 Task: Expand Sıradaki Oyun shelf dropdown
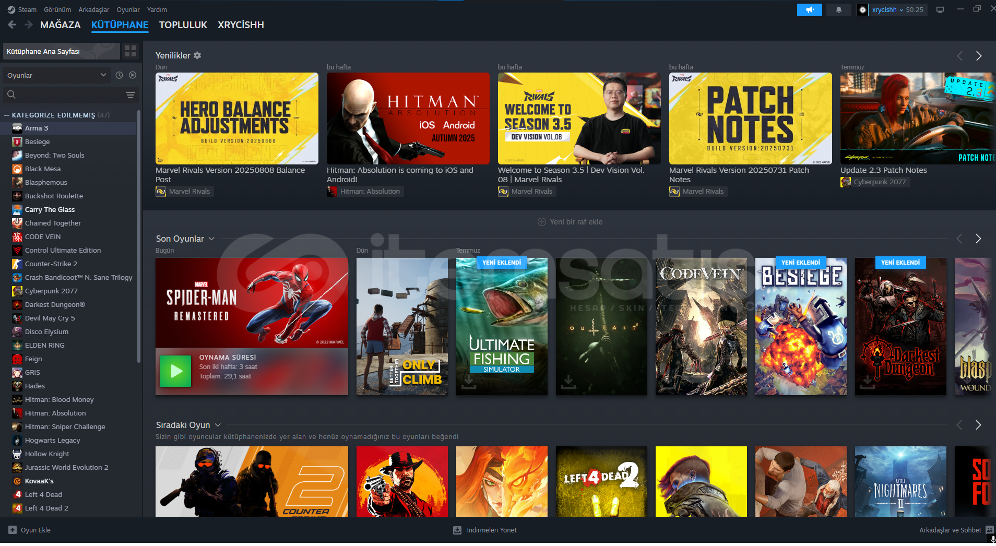coord(218,425)
